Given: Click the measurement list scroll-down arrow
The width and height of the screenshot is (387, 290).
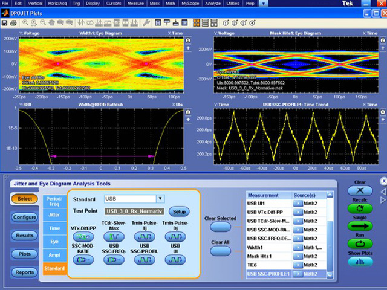Looking at the screenshot, I should click(x=330, y=275).
